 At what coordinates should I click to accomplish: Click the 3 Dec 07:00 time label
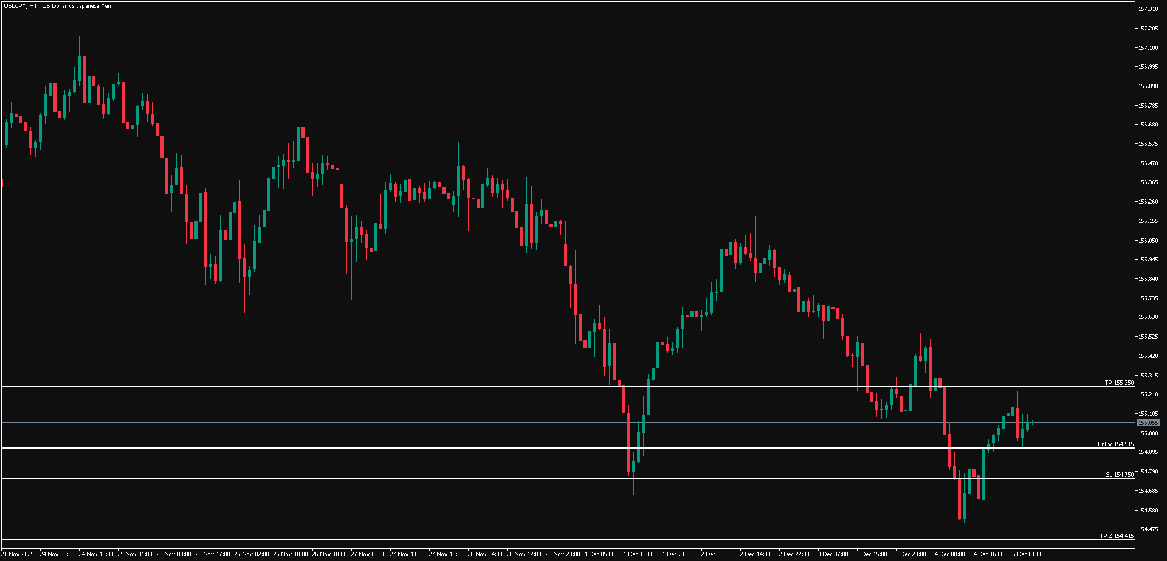tap(833, 554)
